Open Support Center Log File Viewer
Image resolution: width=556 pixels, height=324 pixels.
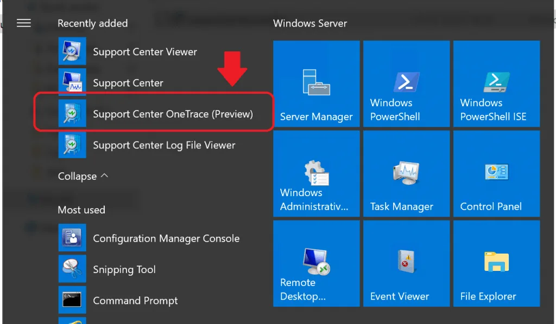pos(164,145)
